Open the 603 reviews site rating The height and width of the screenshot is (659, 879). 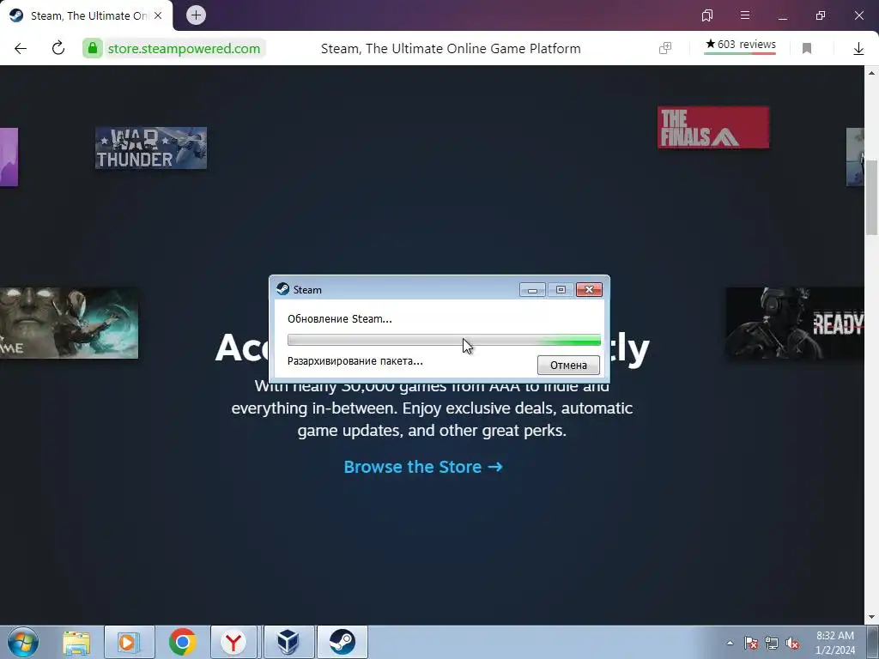740,45
